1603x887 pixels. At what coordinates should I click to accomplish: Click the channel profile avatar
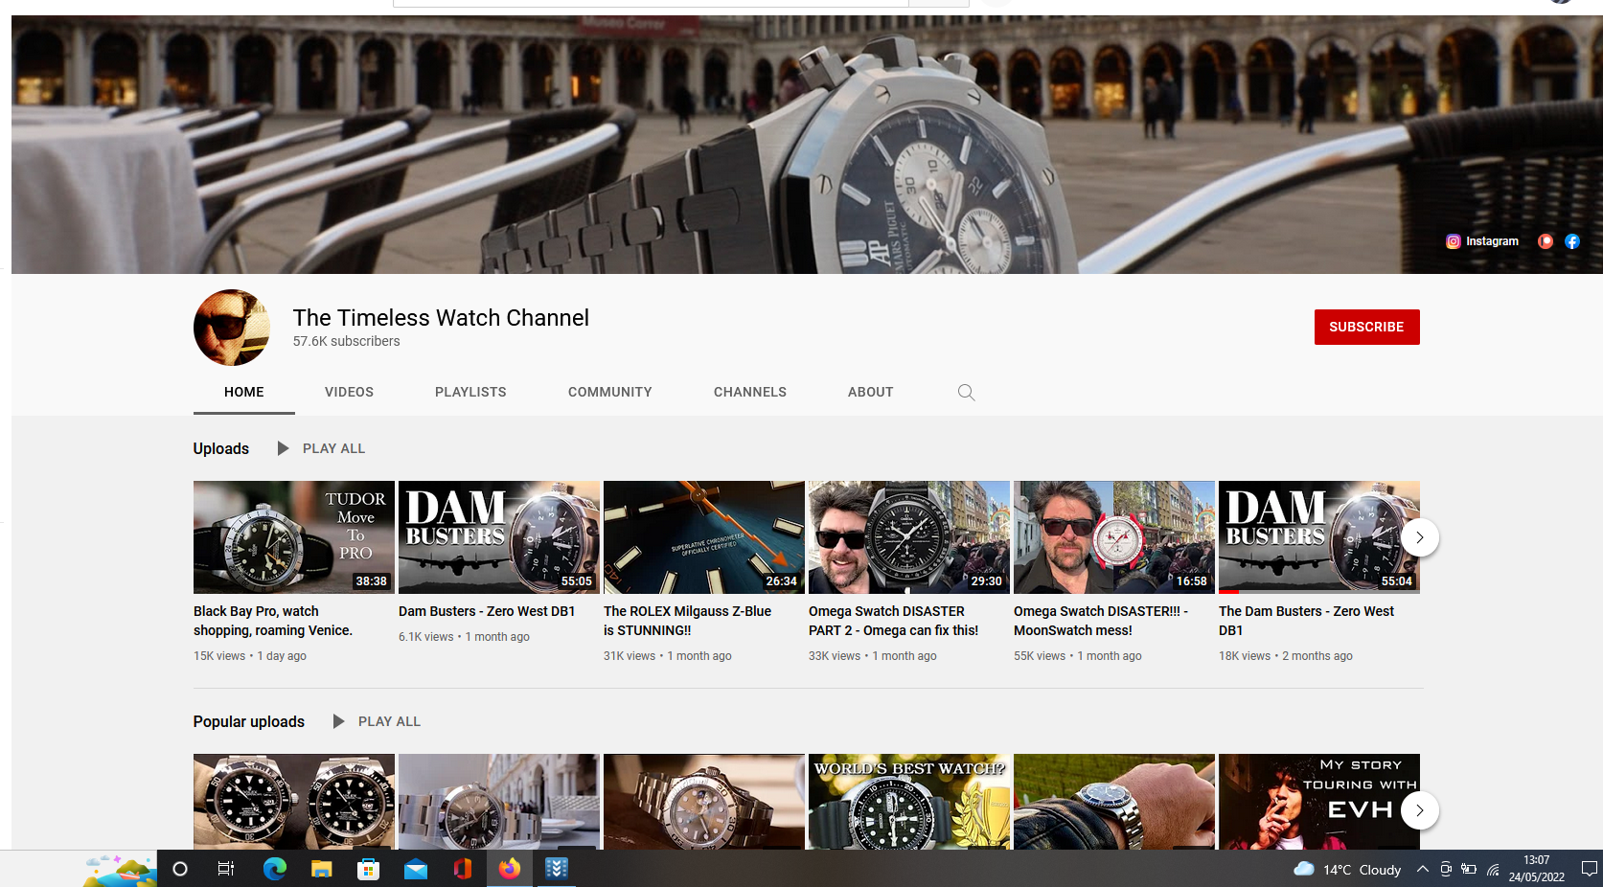tap(232, 328)
